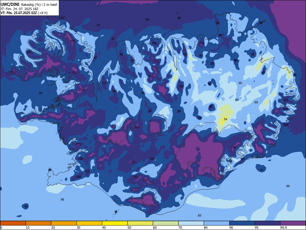The width and height of the screenshot is (306, 230).
Task: Click the humidity value 92 over the sea
Action: [26, 206]
